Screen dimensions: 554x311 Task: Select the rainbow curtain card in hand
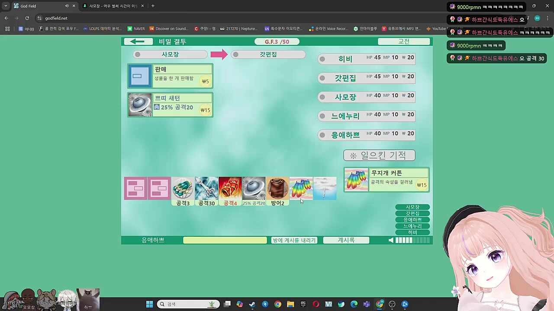301,188
